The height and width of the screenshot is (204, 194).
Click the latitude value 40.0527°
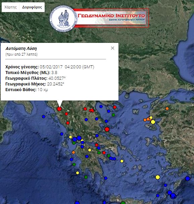[57, 78]
